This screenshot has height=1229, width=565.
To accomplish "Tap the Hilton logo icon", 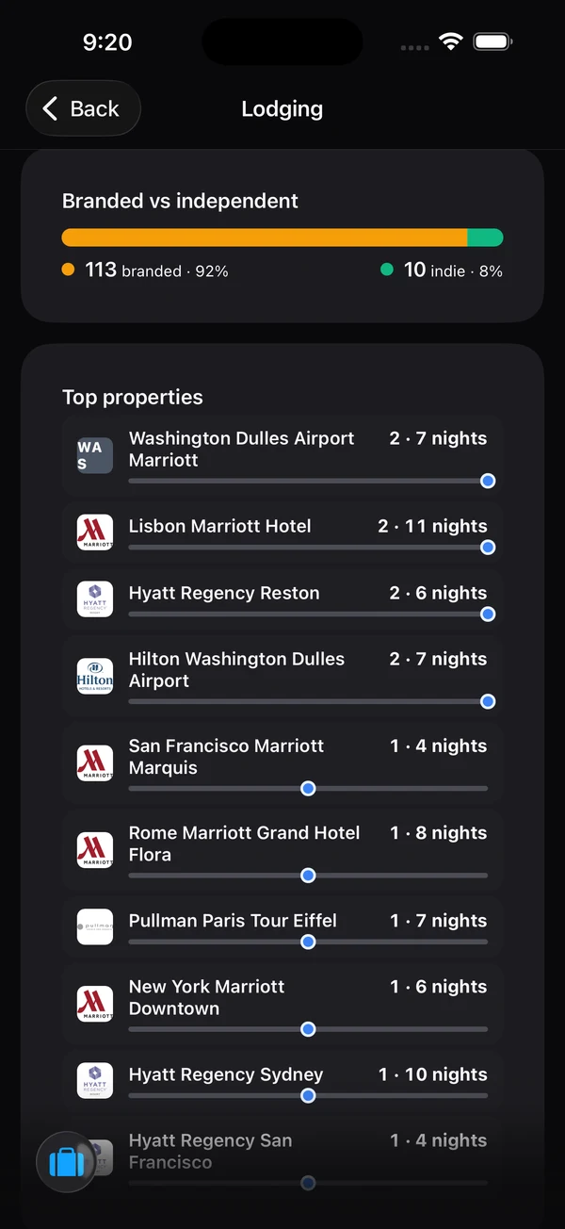I will [x=95, y=677].
